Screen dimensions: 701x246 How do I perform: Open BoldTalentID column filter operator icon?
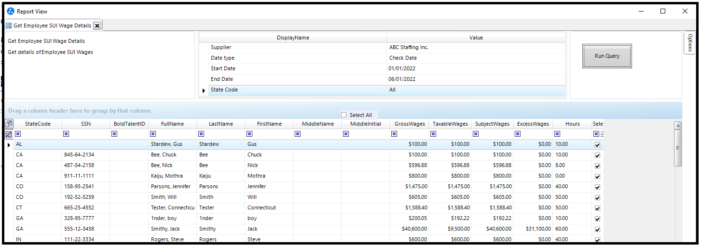click(x=114, y=134)
